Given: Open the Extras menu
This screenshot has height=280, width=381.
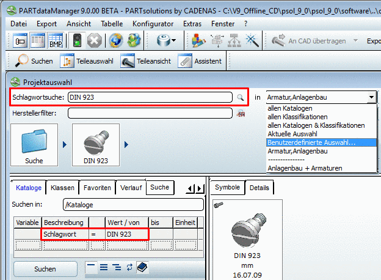Looking at the screenshot, I should [x=192, y=24].
